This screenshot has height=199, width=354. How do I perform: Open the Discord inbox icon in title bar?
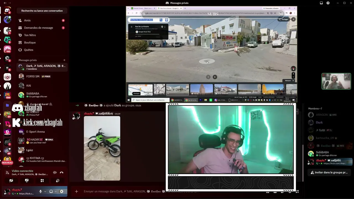click(321, 3)
